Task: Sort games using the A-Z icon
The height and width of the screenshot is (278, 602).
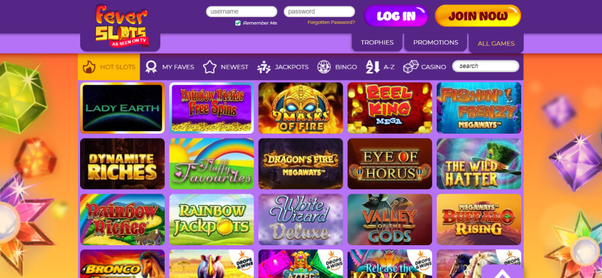Action: click(x=372, y=67)
